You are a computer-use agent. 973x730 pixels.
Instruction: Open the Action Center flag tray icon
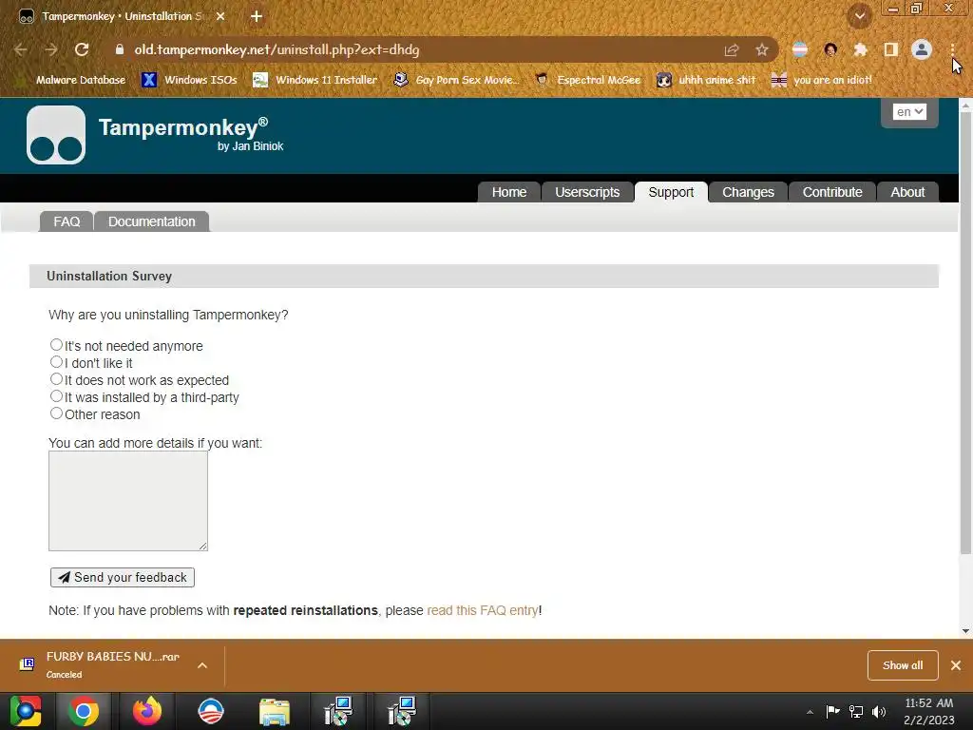(x=832, y=712)
